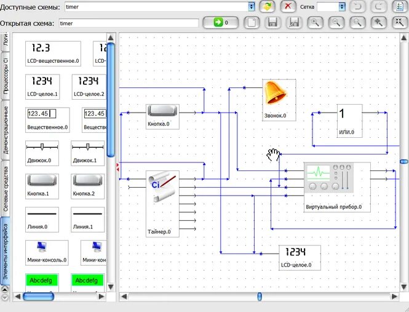
Task: Reset zoom with plain magnifier icon
Action: (x=357, y=23)
